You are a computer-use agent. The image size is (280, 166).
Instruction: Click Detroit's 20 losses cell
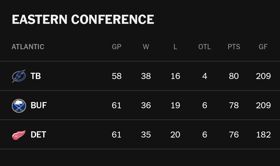click(175, 135)
